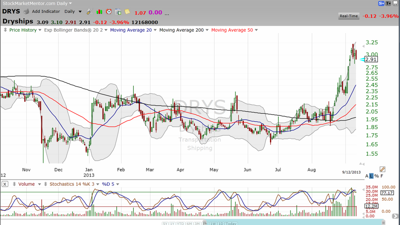Click the Moving Average 20 label
This screenshot has height=225, width=400.
(131, 30)
